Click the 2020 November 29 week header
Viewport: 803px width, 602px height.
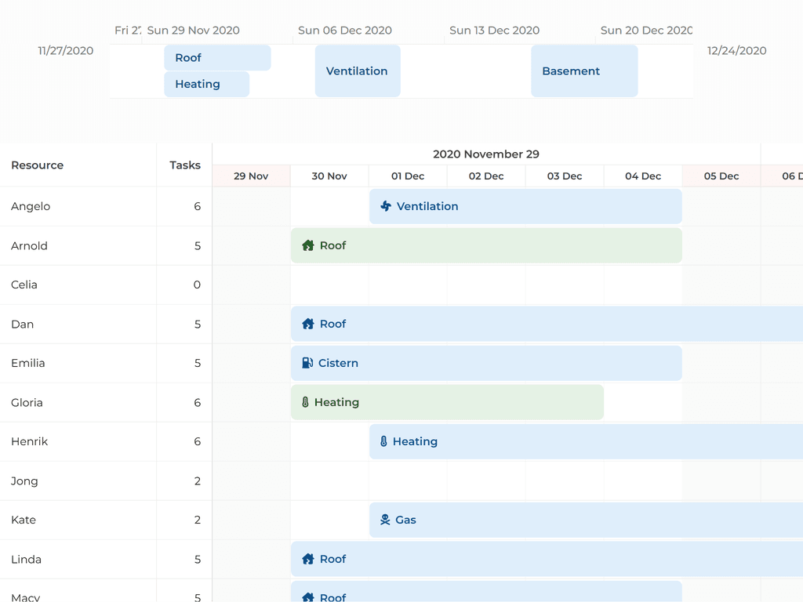point(486,154)
